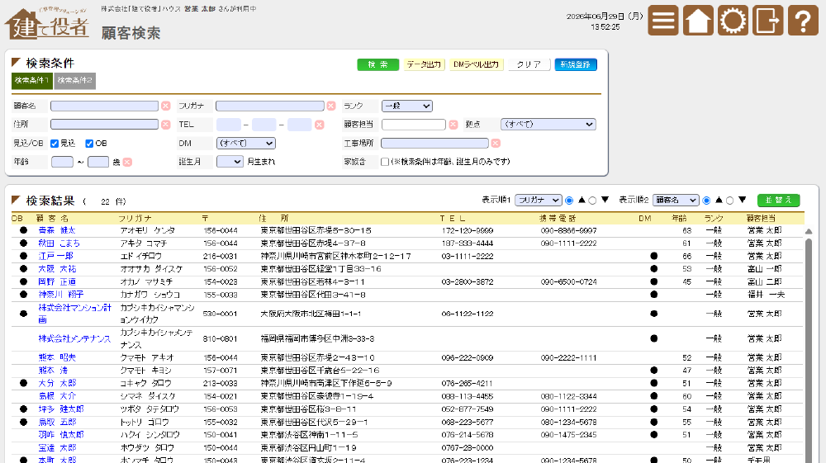The width and height of the screenshot is (826, 463).
Task: Clear the 年齢 range with red X
Action: [x=127, y=162]
